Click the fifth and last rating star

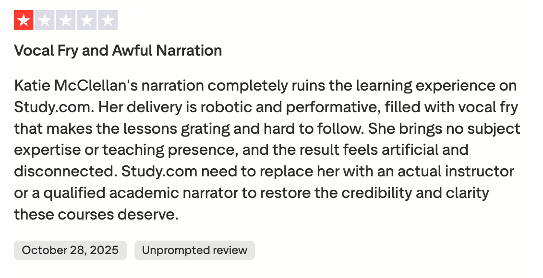pos(108,20)
